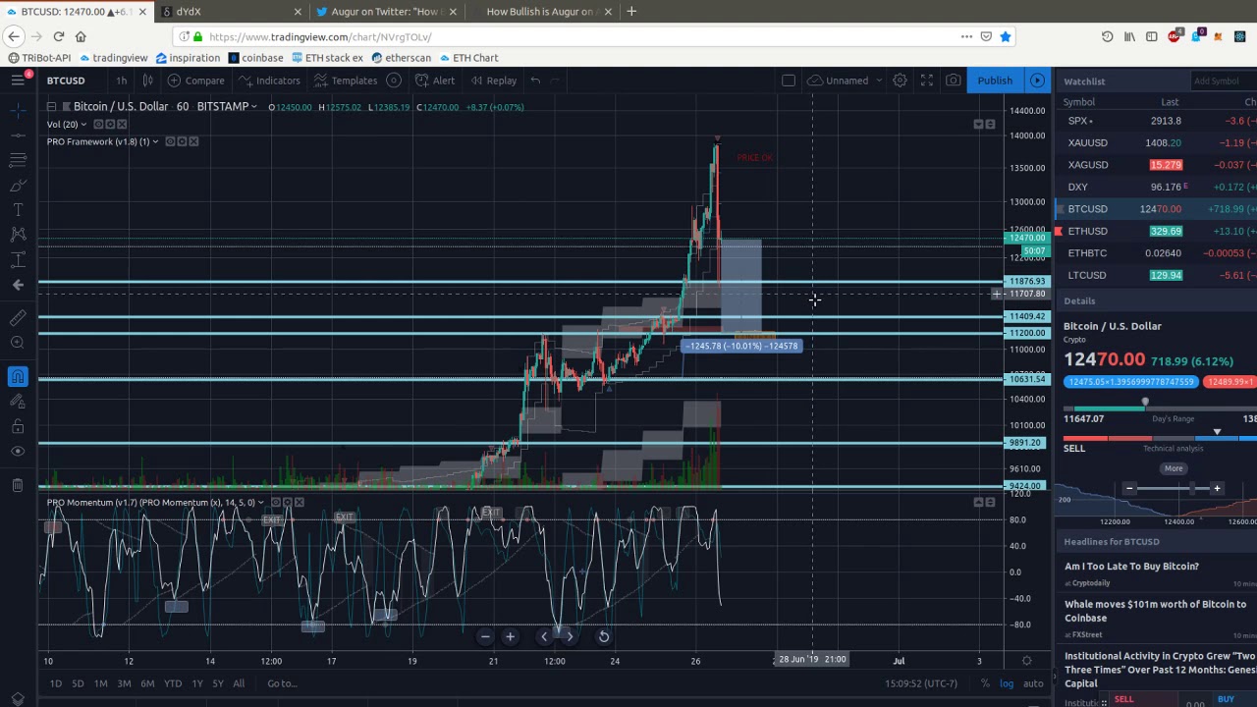Open the Fibonacci/pitchfork tools in left sidebar
Viewport: 1257px width, 707px height.
pos(18,159)
